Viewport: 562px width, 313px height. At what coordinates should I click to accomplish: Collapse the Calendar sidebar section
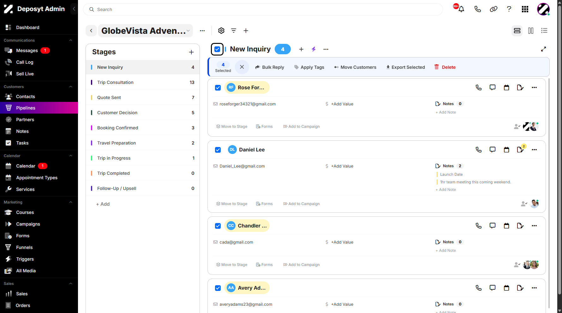71,156
